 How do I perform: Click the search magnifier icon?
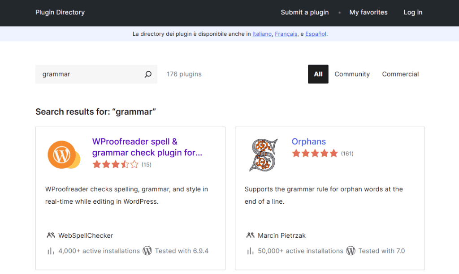coord(148,74)
